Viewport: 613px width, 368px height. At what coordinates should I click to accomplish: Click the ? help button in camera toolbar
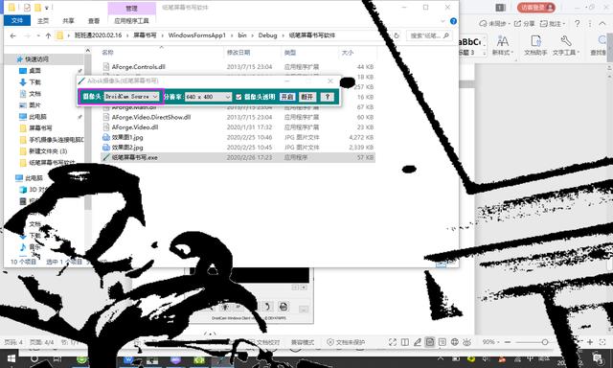coord(328,97)
